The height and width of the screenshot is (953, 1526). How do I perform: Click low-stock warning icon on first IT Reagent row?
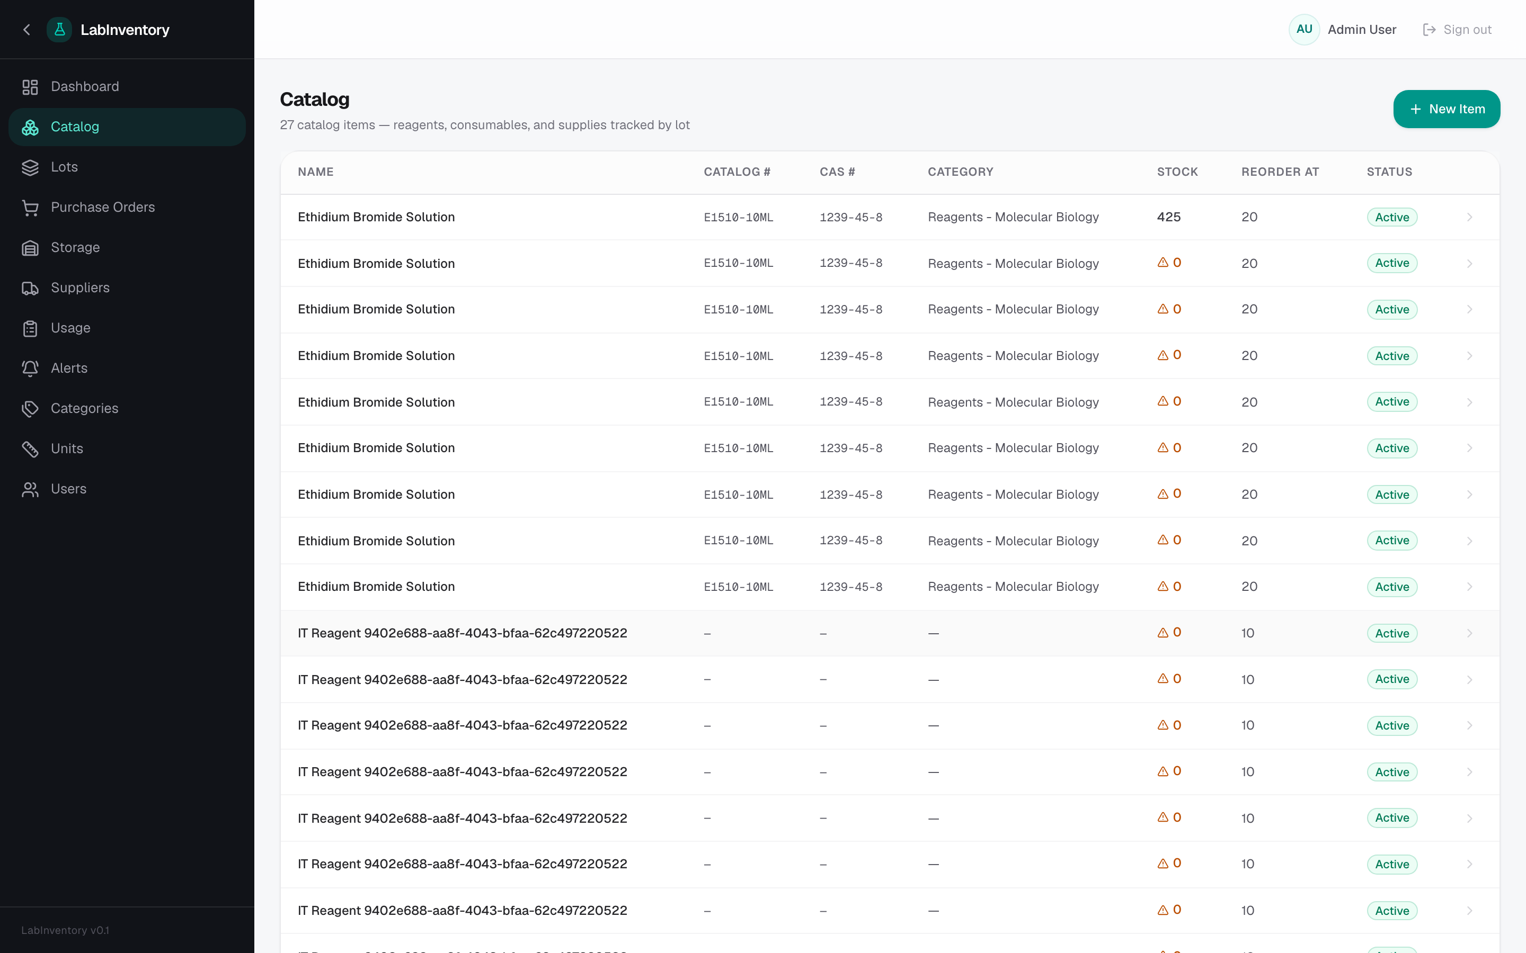[1163, 633]
